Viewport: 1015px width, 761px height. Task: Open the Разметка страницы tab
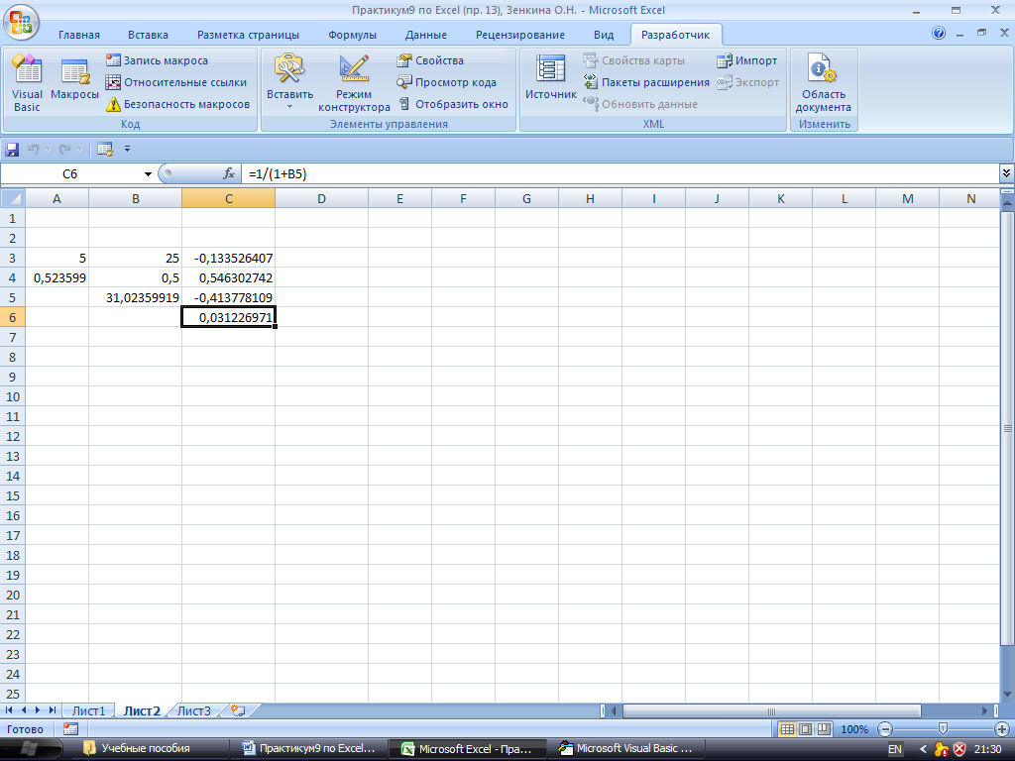pyautogui.click(x=248, y=35)
